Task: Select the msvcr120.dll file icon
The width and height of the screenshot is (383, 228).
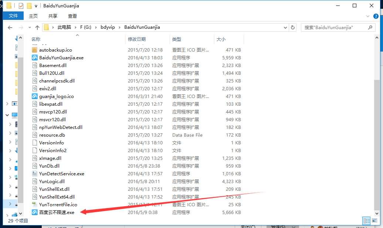Action: click(x=35, y=119)
